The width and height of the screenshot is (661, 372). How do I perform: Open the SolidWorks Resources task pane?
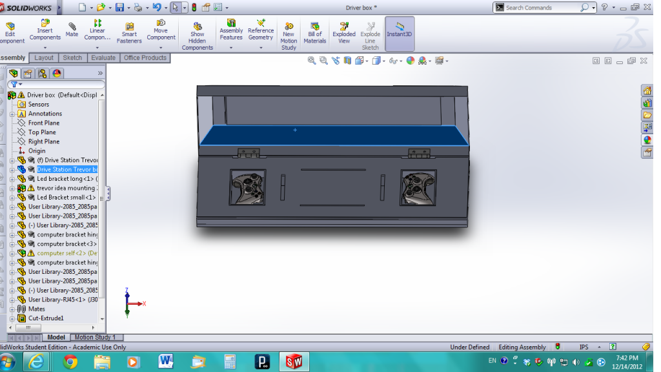pos(647,90)
